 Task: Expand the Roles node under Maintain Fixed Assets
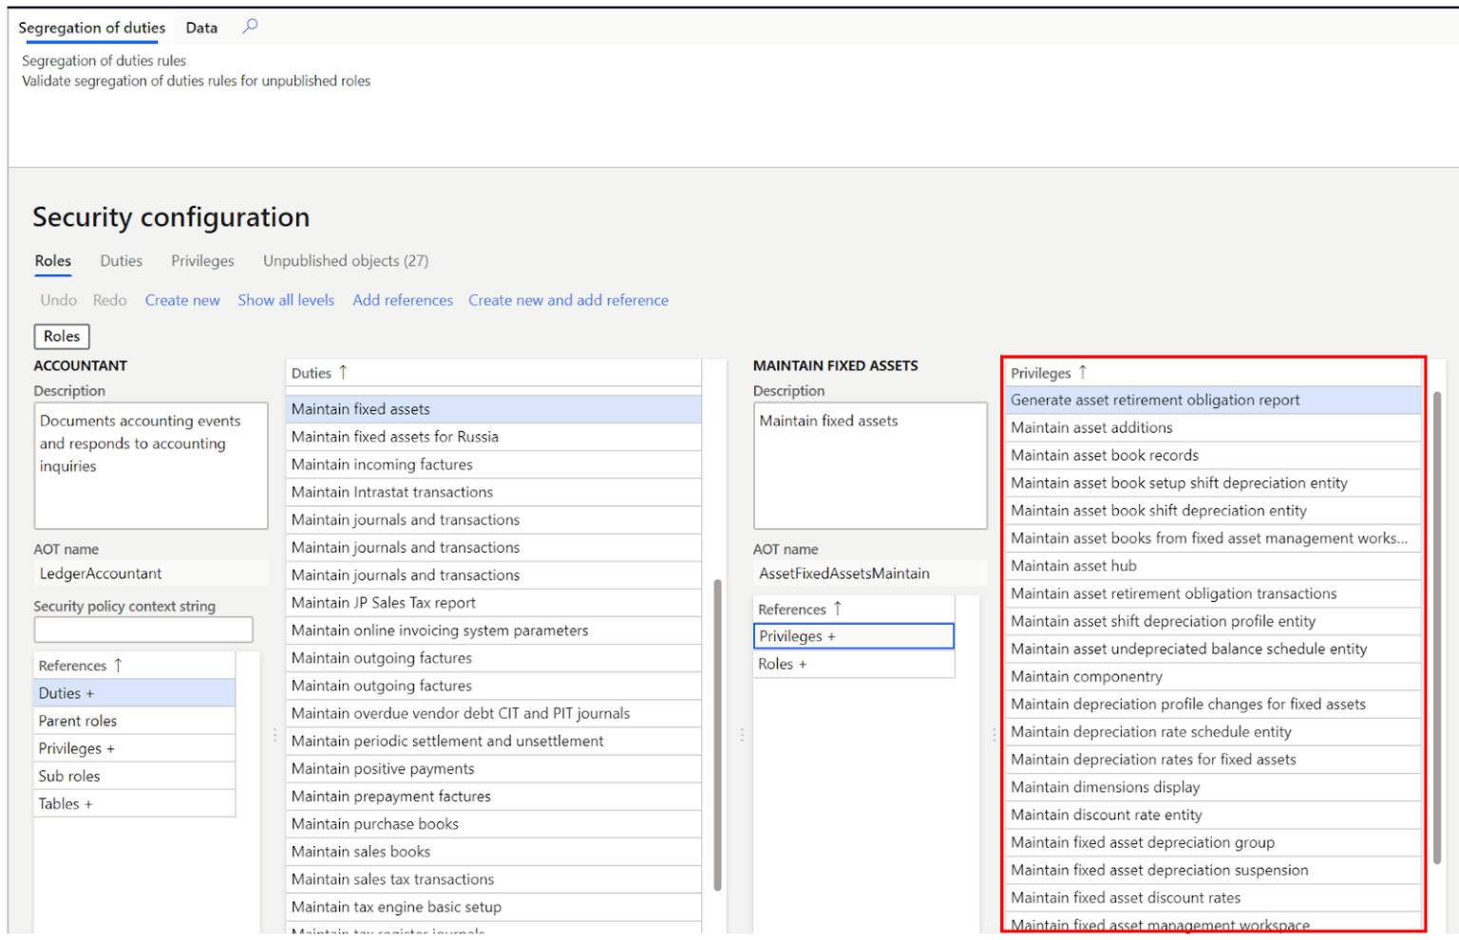pyautogui.click(x=803, y=664)
